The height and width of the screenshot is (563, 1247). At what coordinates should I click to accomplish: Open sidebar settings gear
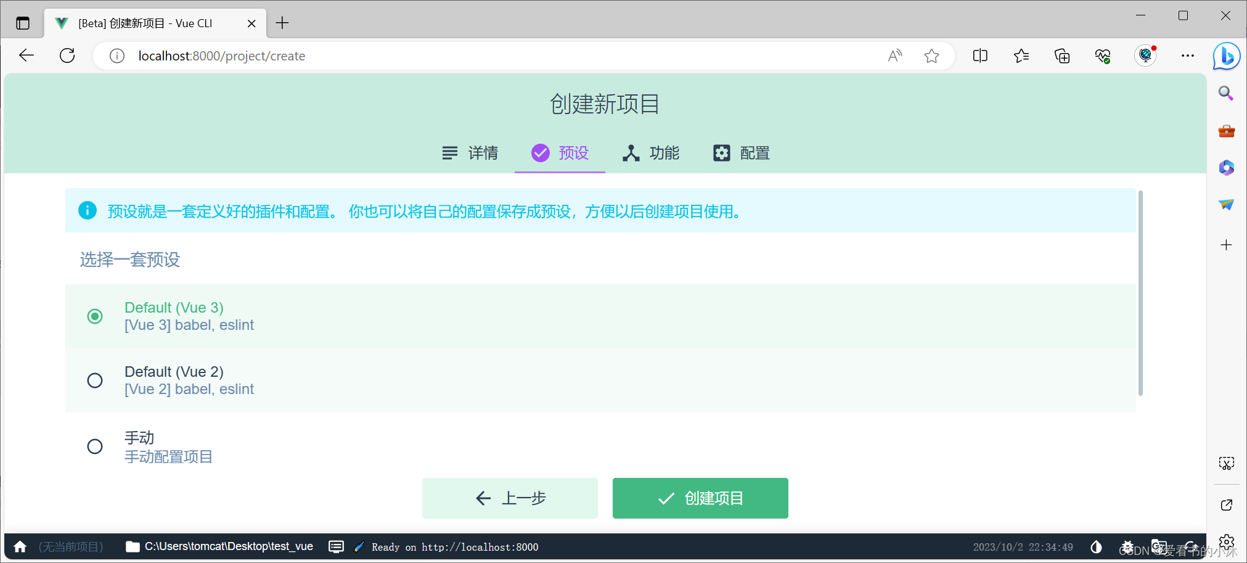(x=1226, y=542)
